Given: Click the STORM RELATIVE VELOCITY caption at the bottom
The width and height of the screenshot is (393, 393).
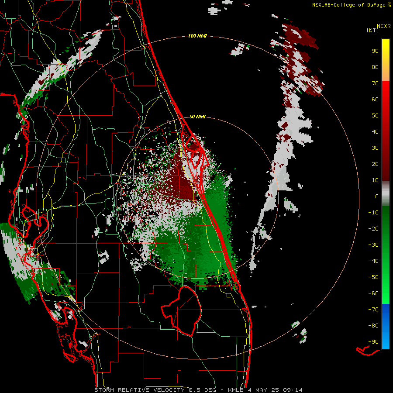Looking at the screenshot, I should coord(198,390).
